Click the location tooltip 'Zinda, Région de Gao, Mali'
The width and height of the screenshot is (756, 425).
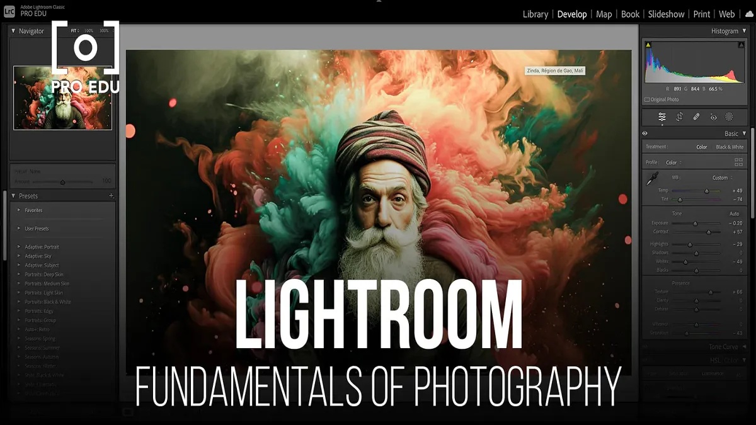click(x=554, y=71)
